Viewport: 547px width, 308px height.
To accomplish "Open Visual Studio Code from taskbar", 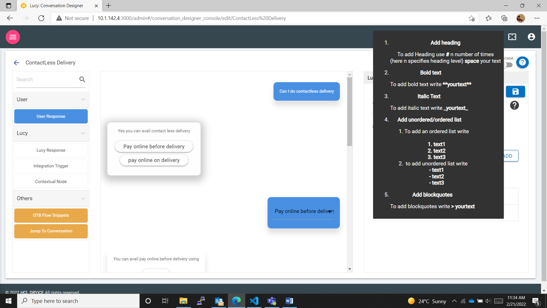I will 254,301.
